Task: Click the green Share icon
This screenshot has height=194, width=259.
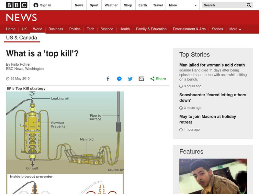Action: click(x=152, y=79)
